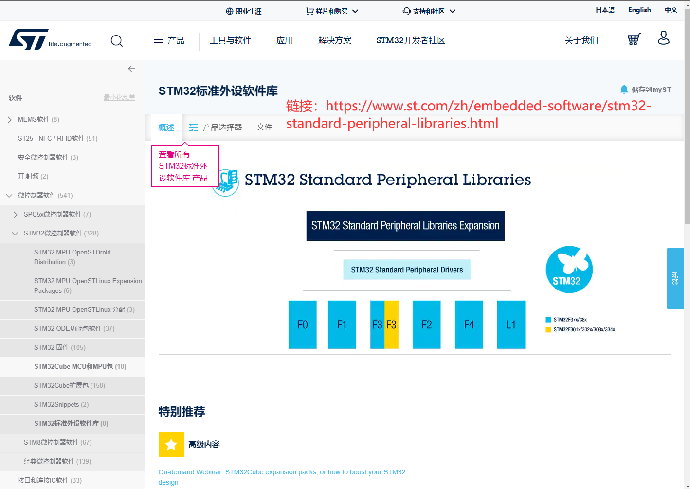Viewport: 690px width, 489px height.
Task: Open the 应用 menu
Action: (x=285, y=40)
